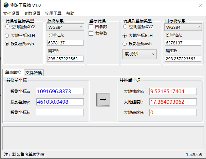The height and width of the screenshot is (159, 206).
Task: Open the 帮助 menu
Action: coord(70,13)
